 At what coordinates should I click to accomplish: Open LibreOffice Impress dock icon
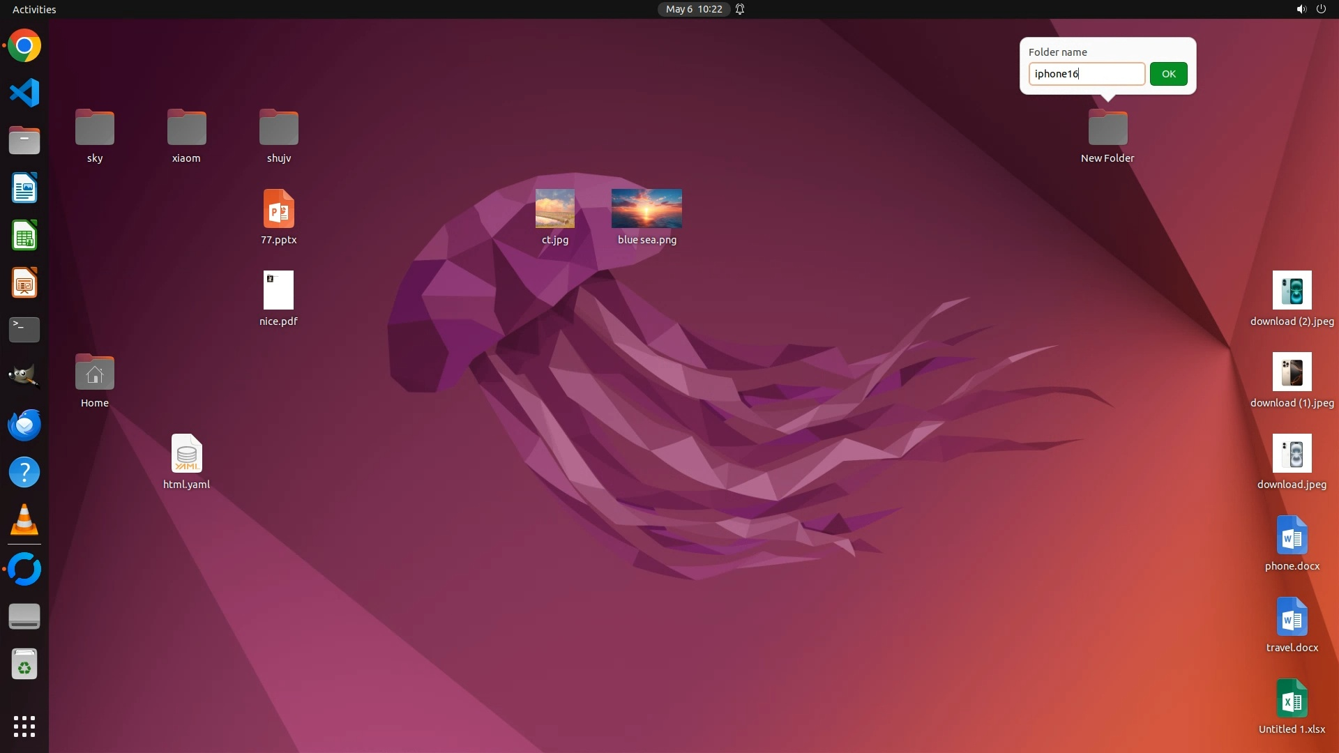(24, 283)
